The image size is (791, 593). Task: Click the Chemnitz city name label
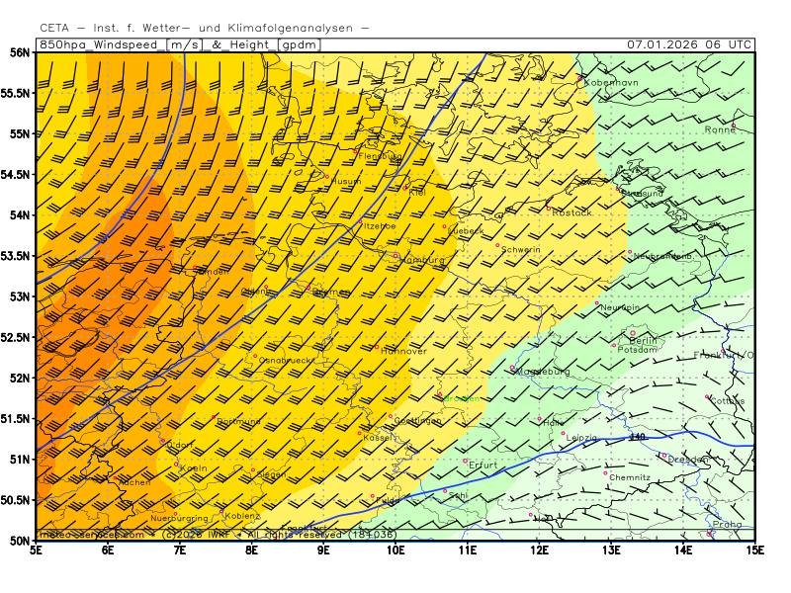pos(630,477)
